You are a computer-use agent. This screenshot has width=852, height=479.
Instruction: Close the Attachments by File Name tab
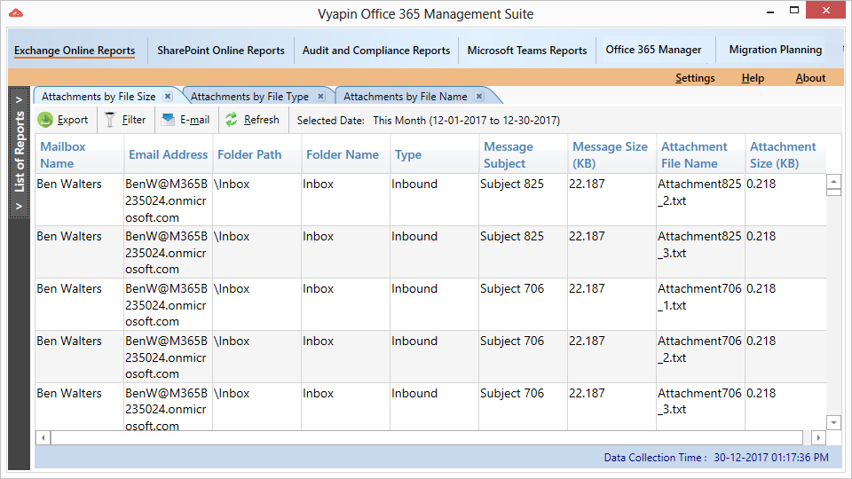tap(479, 96)
